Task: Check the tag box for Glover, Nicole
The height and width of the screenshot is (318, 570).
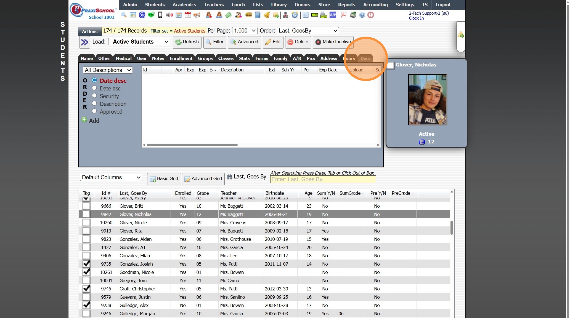Action: pyautogui.click(x=86, y=223)
